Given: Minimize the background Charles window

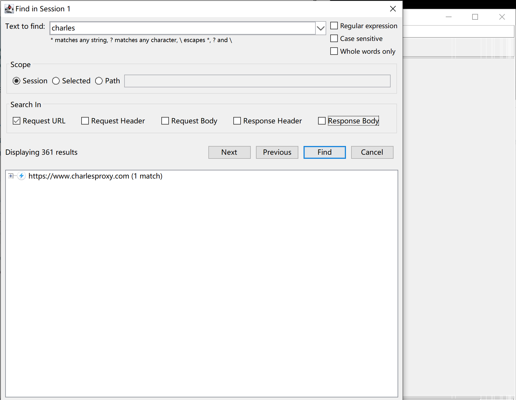Looking at the screenshot, I should tap(449, 17).
